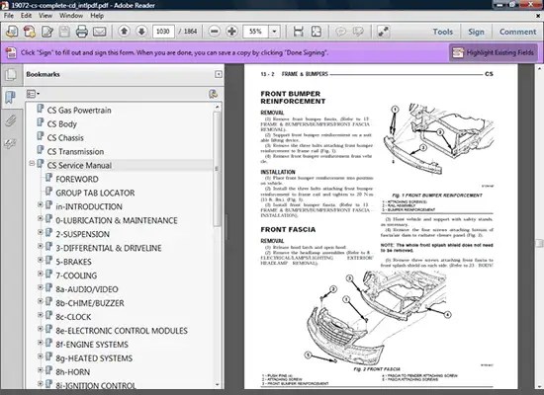Select the Bookmarks panel sidebar icon
This screenshot has width=544, height=395.
tap(11, 98)
